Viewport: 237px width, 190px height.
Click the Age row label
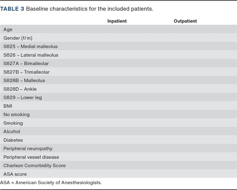point(8,30)
